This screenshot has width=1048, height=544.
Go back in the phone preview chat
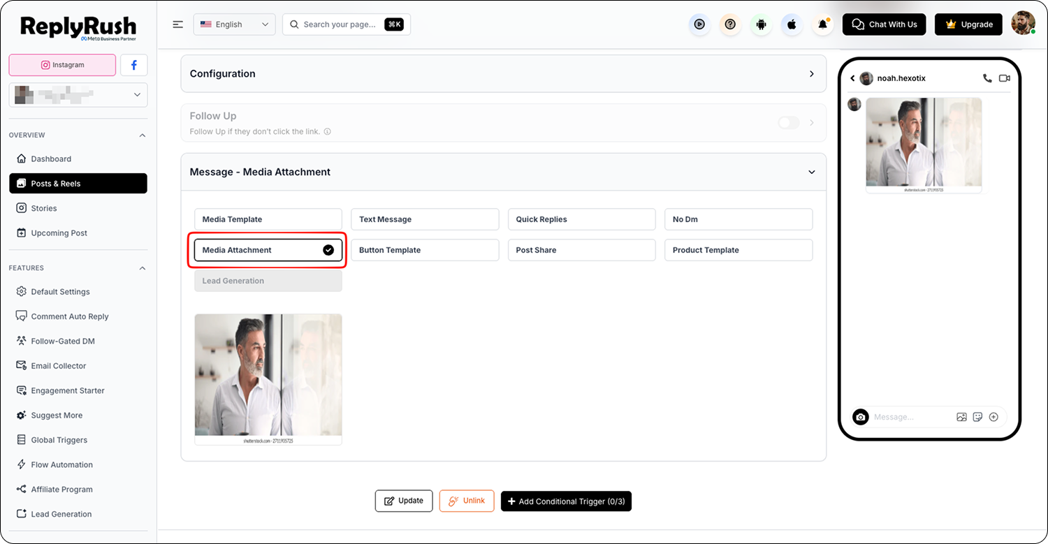click(852, 78)
